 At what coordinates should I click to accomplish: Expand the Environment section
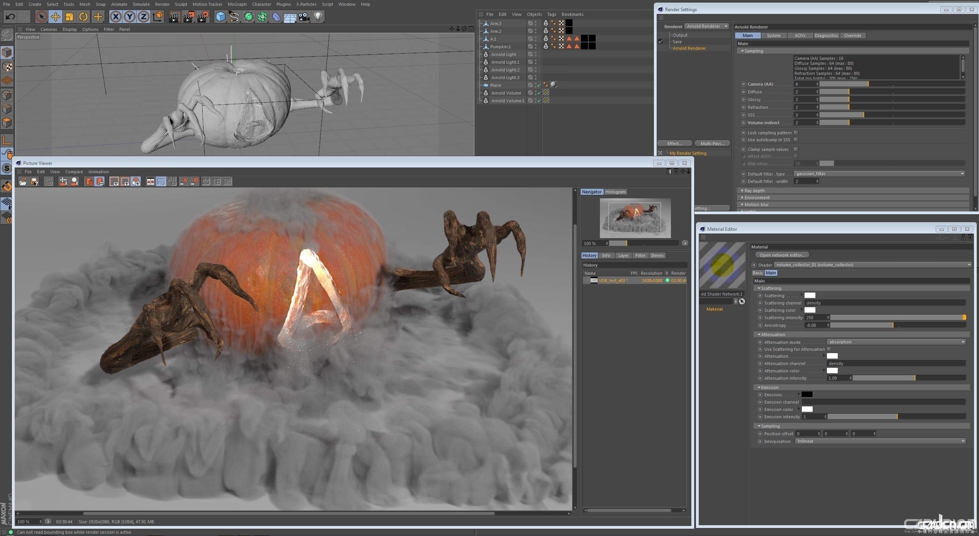[757, 198]
